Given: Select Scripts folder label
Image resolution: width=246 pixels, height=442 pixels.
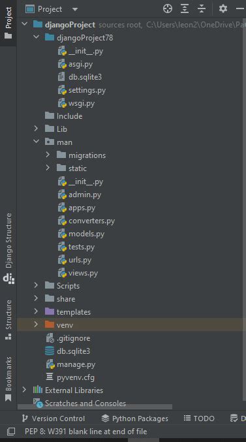Looking at the screenshot, I should [69, 285].
